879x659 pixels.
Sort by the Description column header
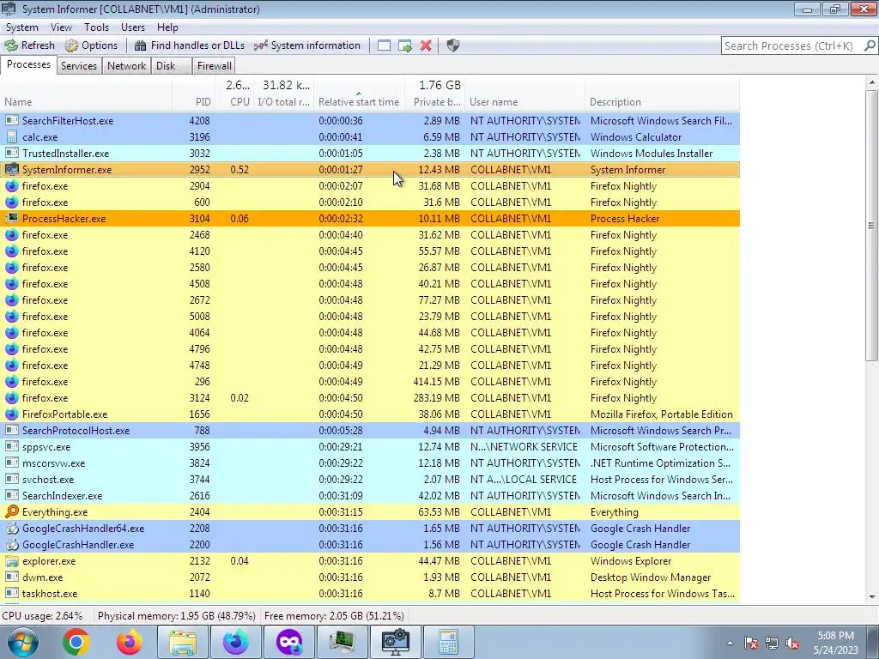[662, 94]
